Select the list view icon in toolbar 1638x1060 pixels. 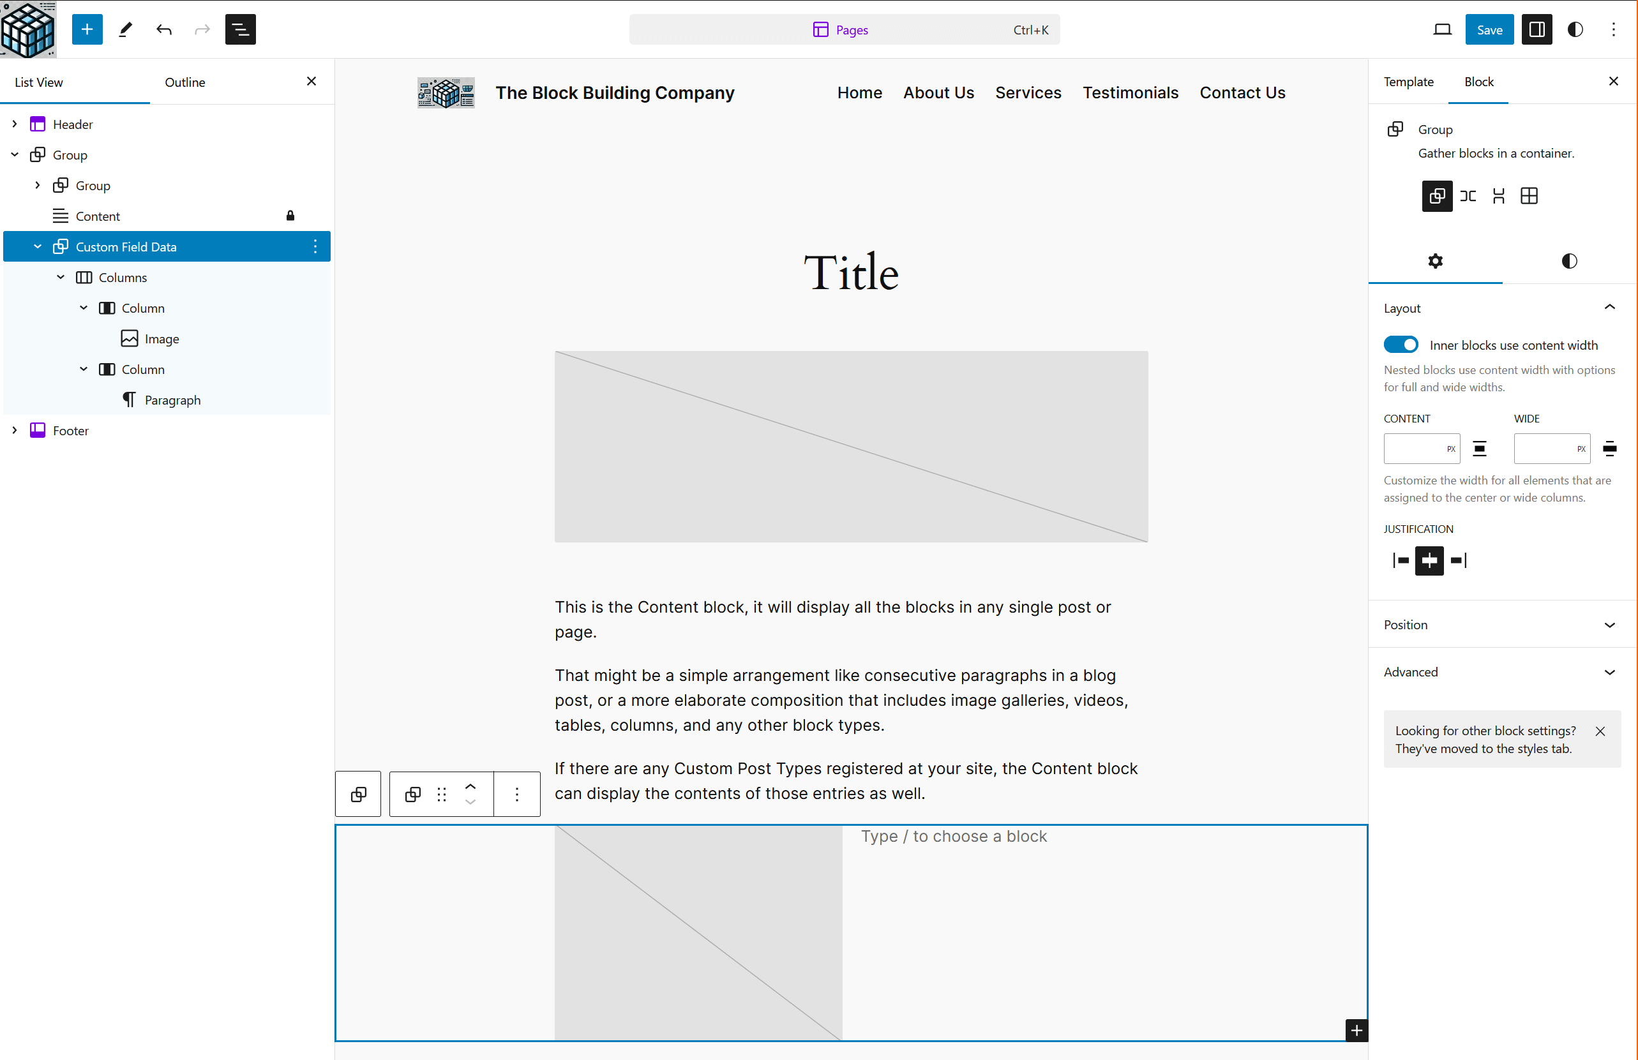click(240, 29)
